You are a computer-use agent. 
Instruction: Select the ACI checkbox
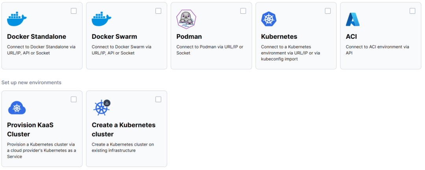[412, 11]
